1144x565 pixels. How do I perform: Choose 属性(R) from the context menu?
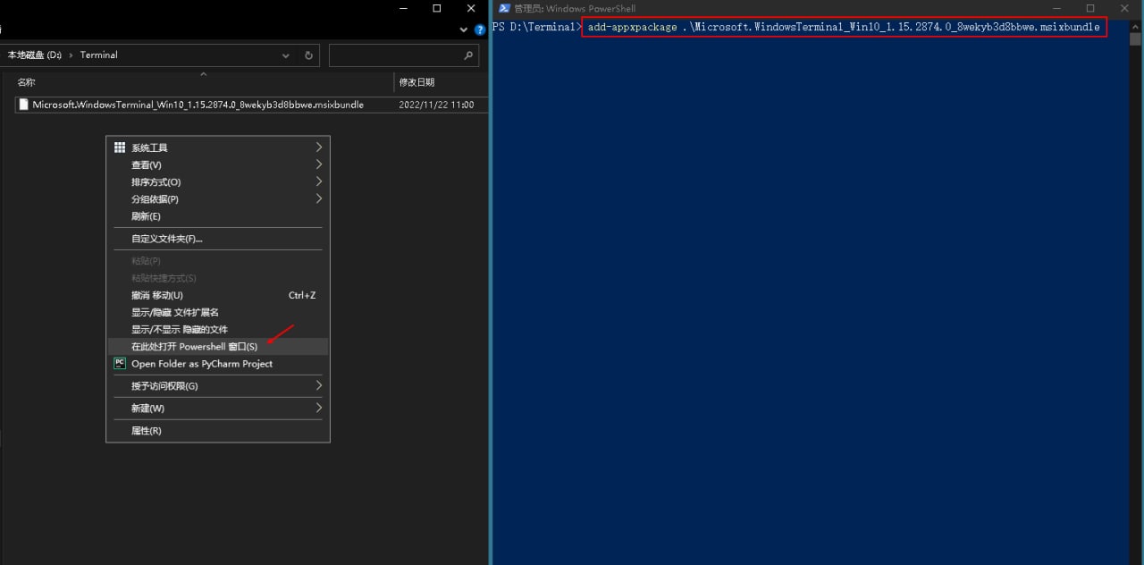218,431
